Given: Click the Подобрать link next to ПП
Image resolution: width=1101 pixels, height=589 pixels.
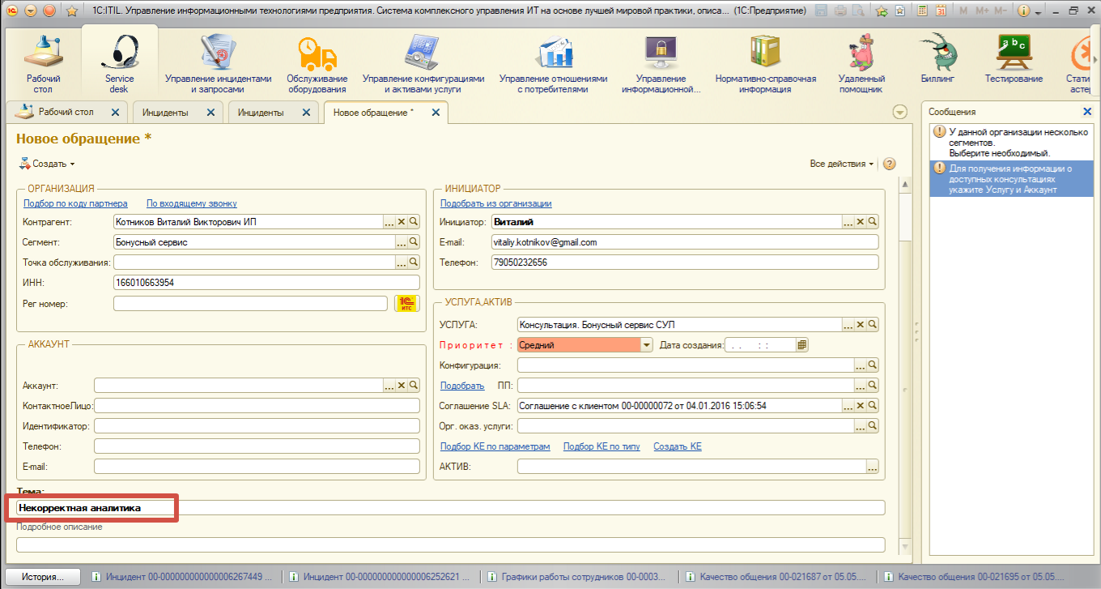Looking at the screenshot, I should coord(462,386).
